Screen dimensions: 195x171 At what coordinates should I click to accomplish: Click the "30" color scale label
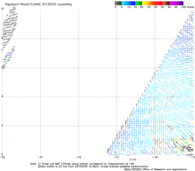click(x=155, y=7)
